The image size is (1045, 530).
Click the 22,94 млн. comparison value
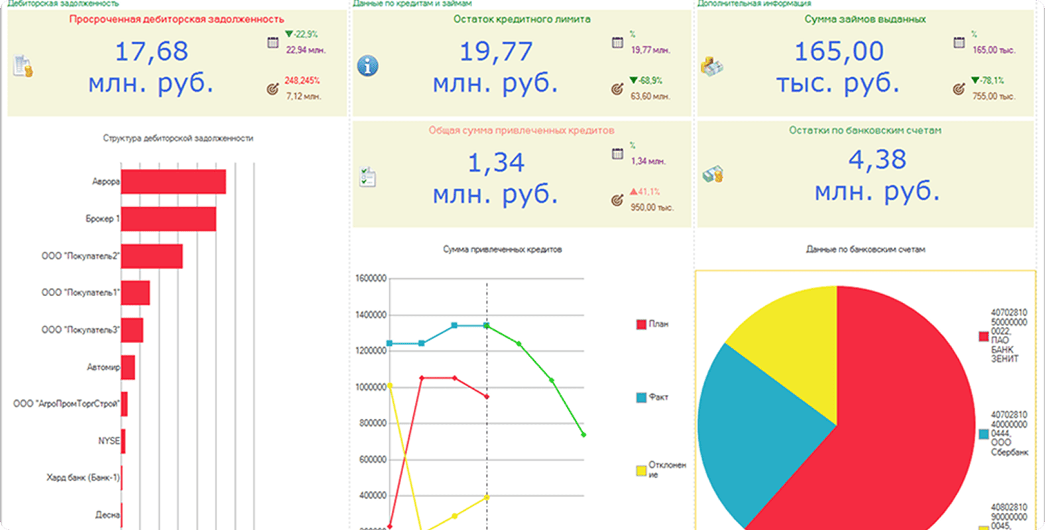pos(306,50)
